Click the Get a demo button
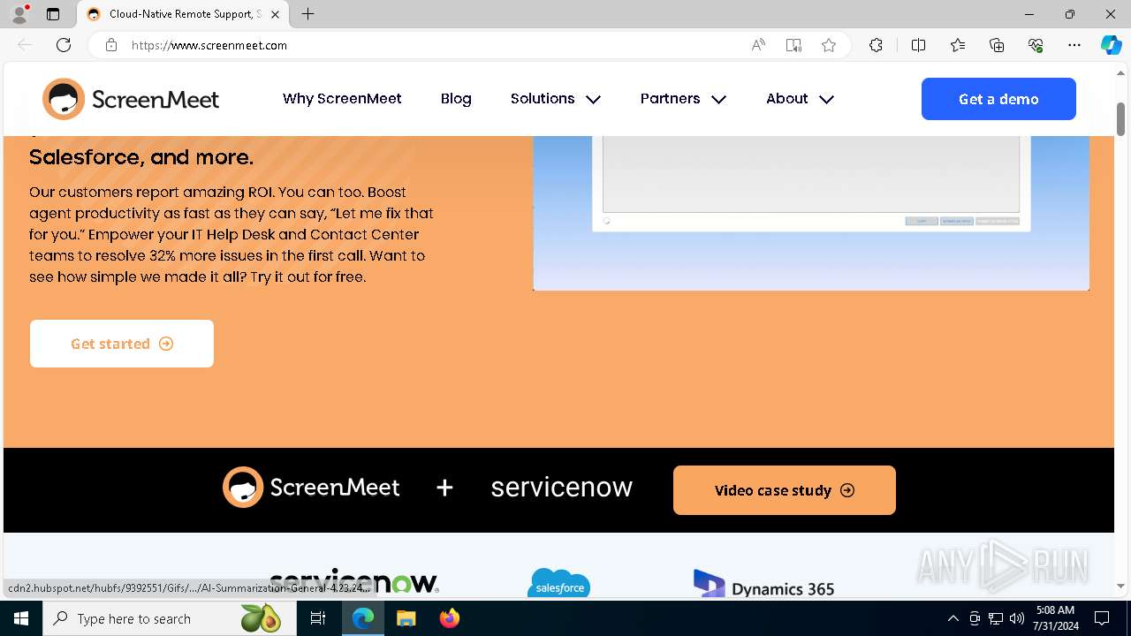This screenshot has width=1131, height=636. [998, 99]
